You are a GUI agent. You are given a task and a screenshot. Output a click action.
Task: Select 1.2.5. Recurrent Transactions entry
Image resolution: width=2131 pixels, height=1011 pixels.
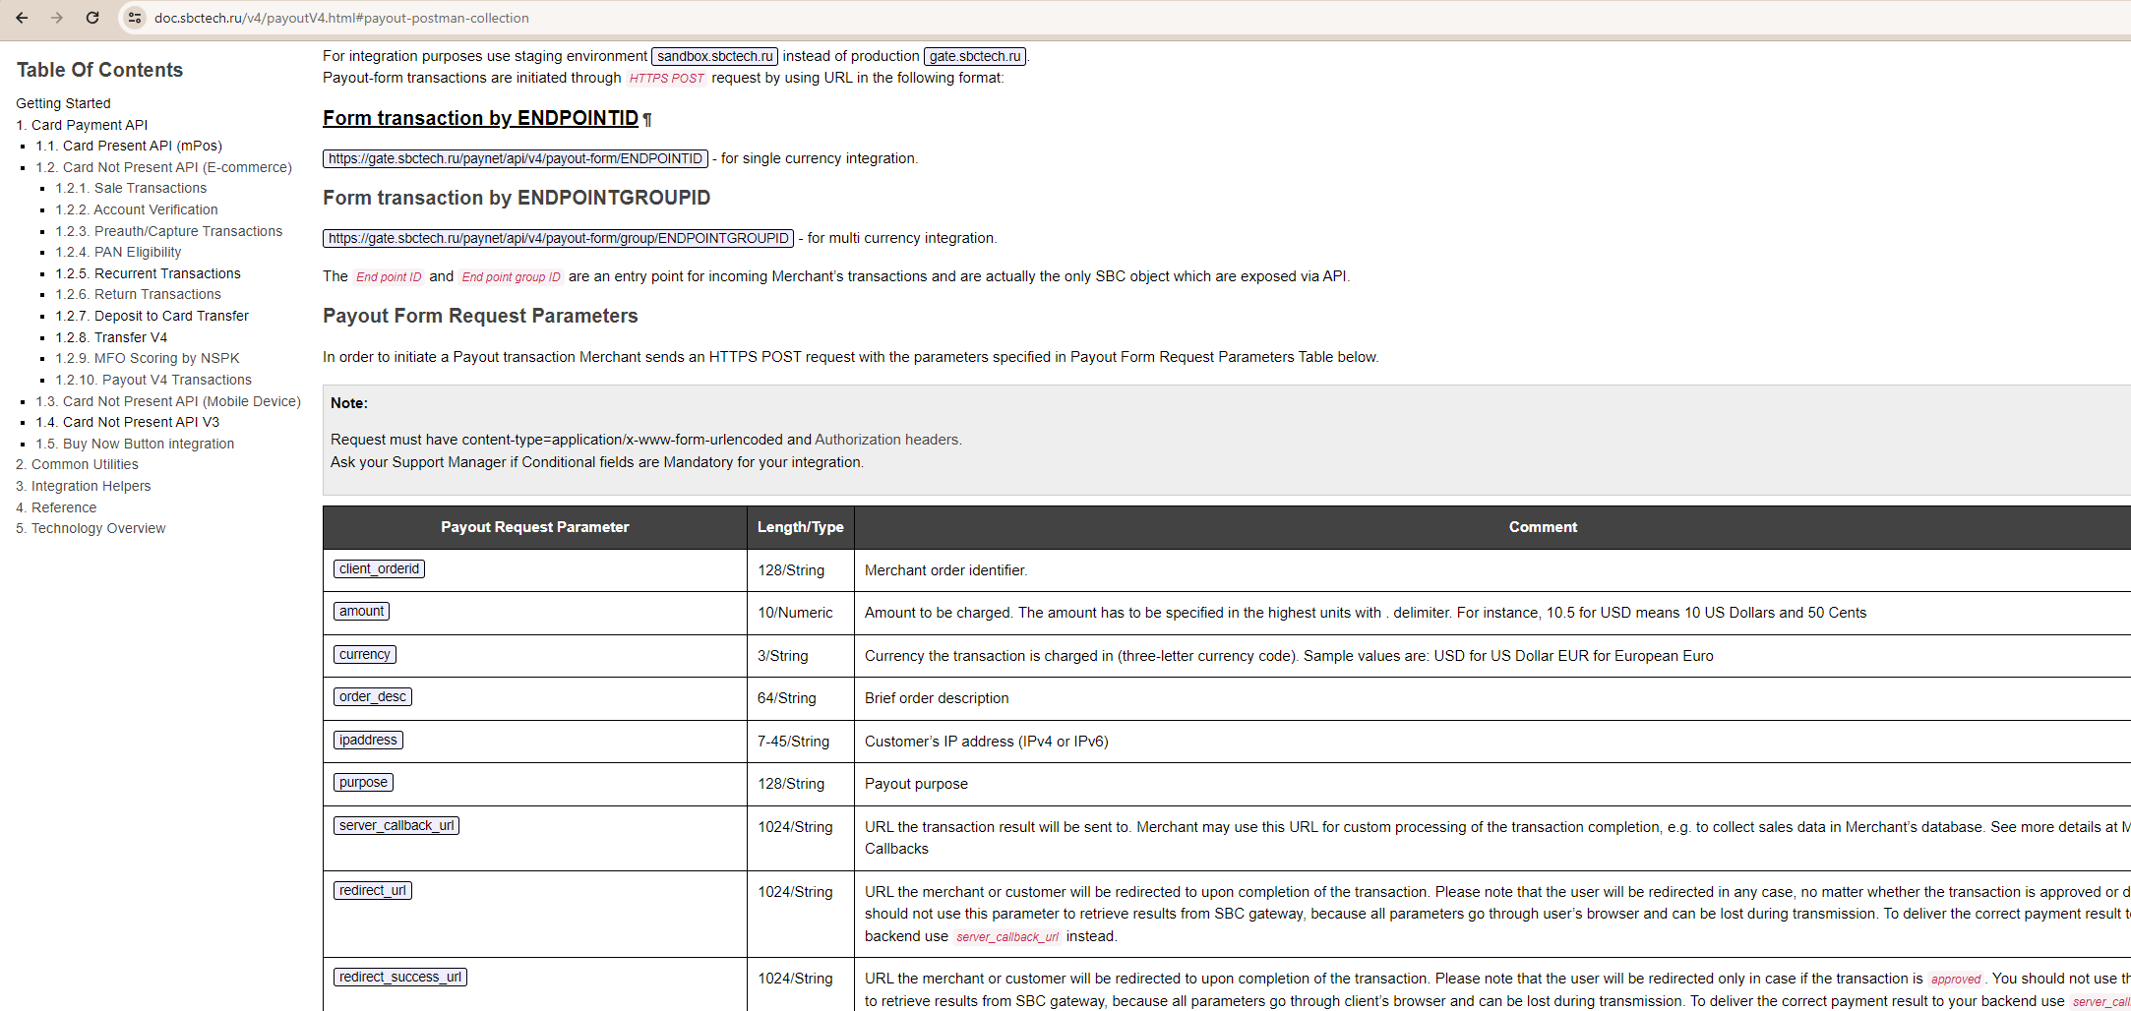(148, 273)
